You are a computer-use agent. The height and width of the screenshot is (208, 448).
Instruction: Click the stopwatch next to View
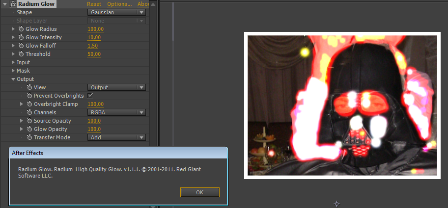[x=29, y=87]
